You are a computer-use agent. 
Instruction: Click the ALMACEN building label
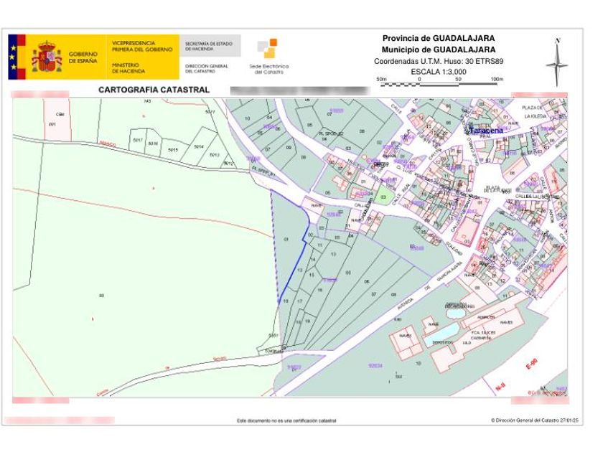[486, 317]
